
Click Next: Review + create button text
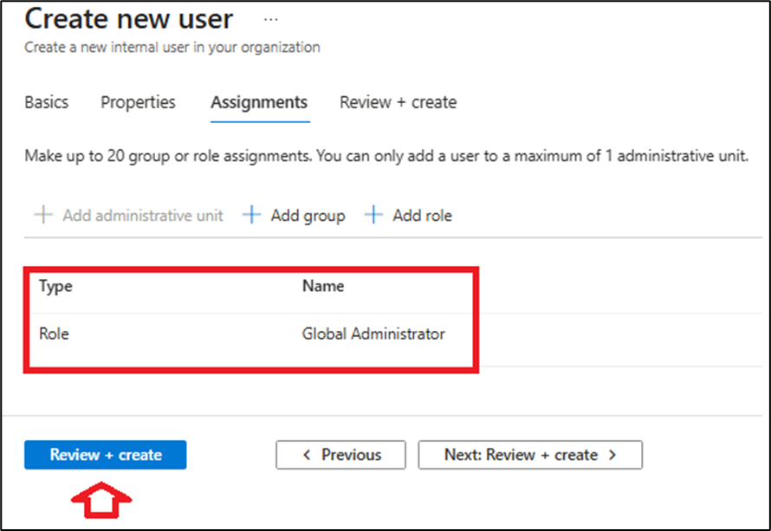[521, 455]
